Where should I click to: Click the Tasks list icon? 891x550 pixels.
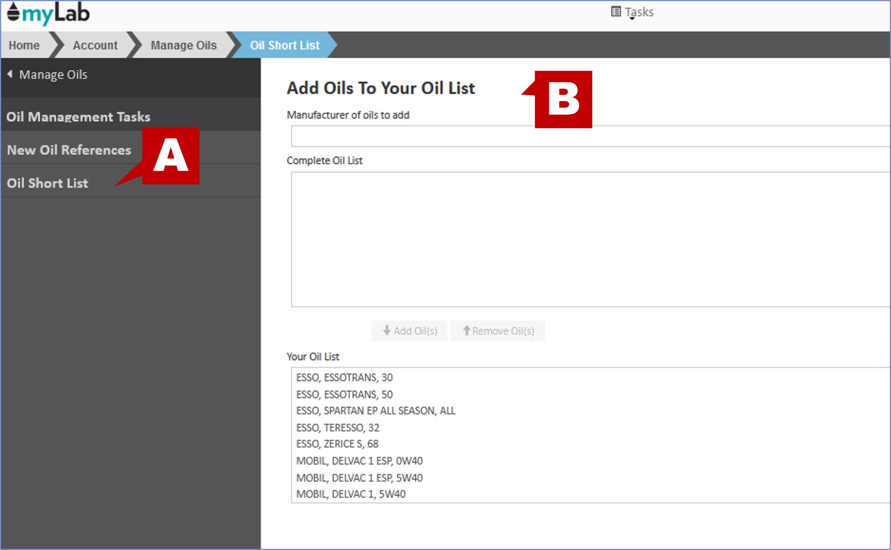[x=615, y=11]
